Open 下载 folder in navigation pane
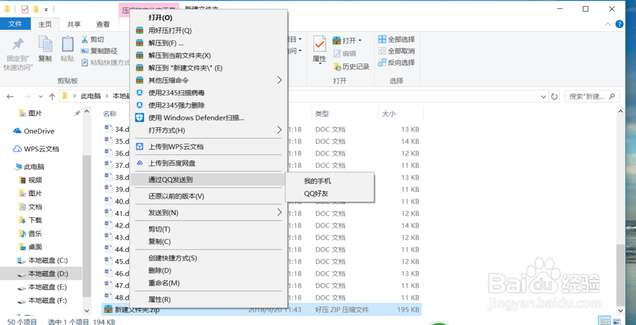The image size is (636, 325). pyautogui.click(x=31, y=220)
